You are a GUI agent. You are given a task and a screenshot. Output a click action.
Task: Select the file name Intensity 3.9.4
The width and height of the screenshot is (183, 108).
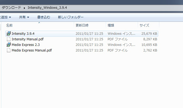tap(23, 34)
